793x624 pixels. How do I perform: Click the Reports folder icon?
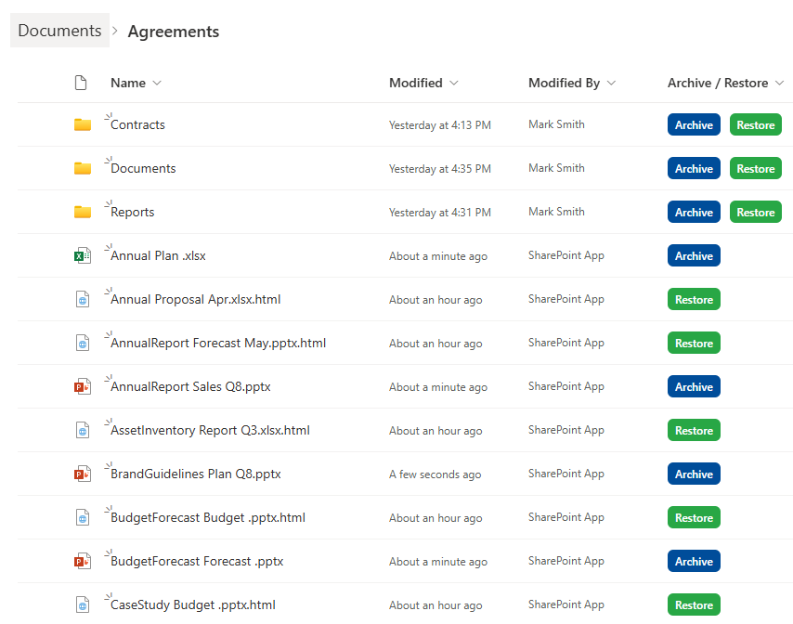[x=83, y=212]
